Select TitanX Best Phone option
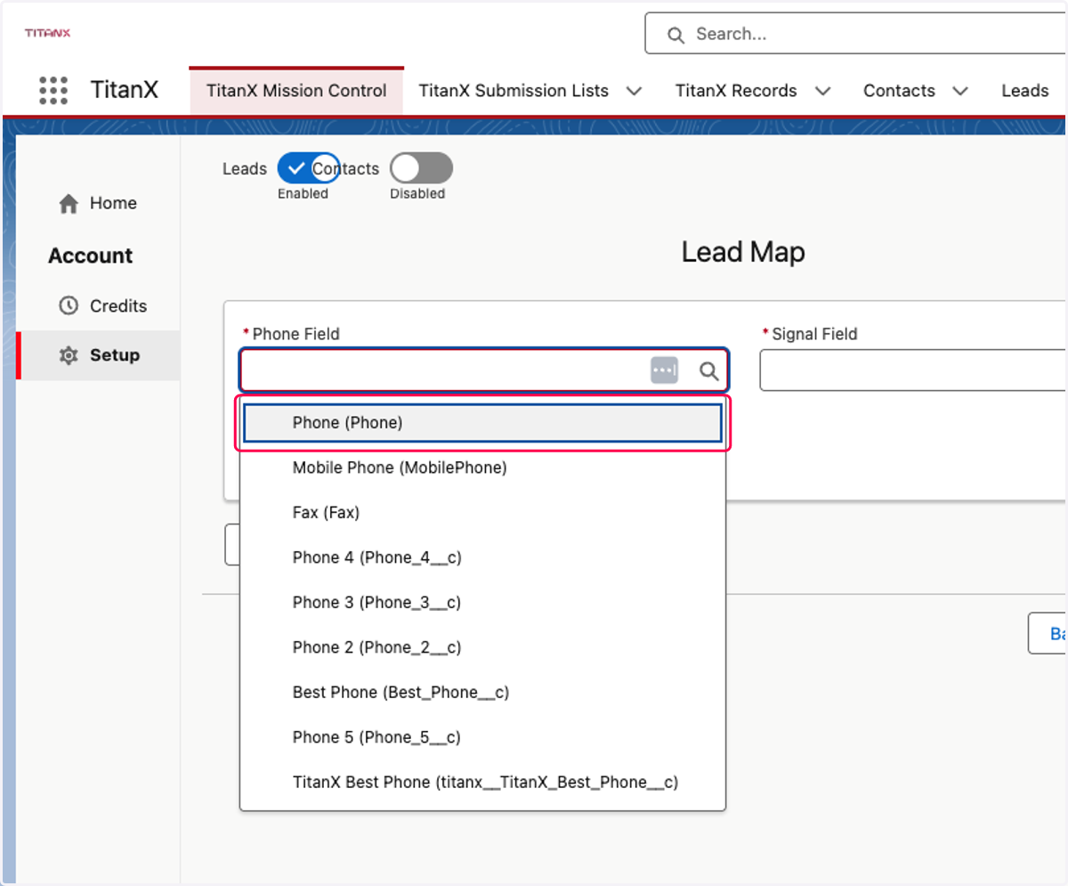 click(x=482, y=782)
